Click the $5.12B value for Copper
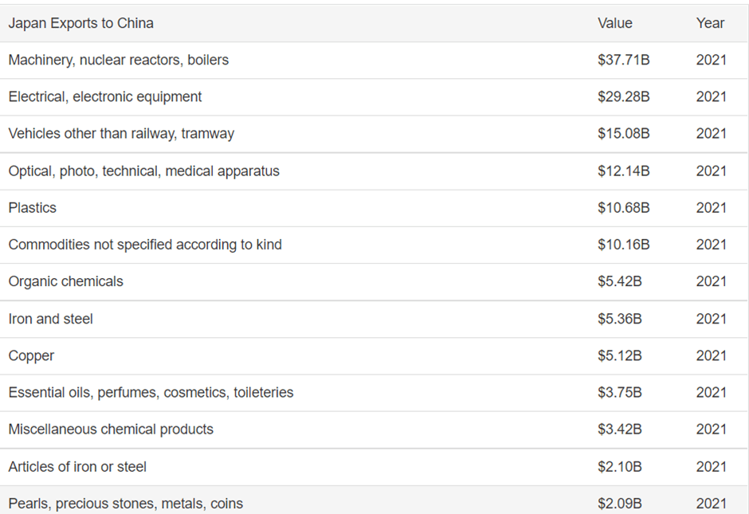This screenshot has height=514, width=749. 619,355
